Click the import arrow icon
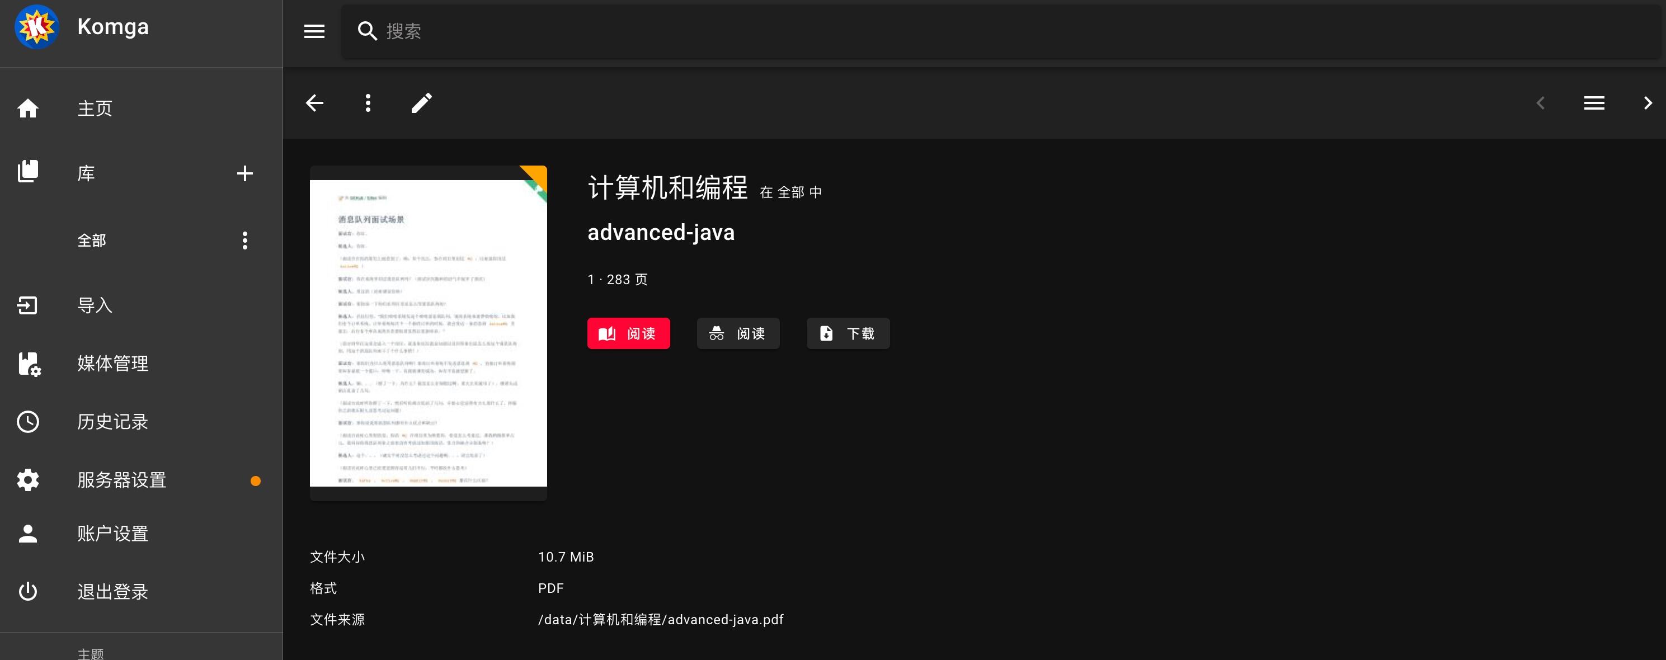Screen dimensions: 1666x660 [28, 305]
